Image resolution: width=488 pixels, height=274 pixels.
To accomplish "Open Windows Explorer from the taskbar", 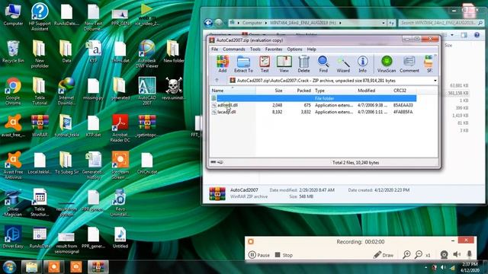I will tap(31, 267).
